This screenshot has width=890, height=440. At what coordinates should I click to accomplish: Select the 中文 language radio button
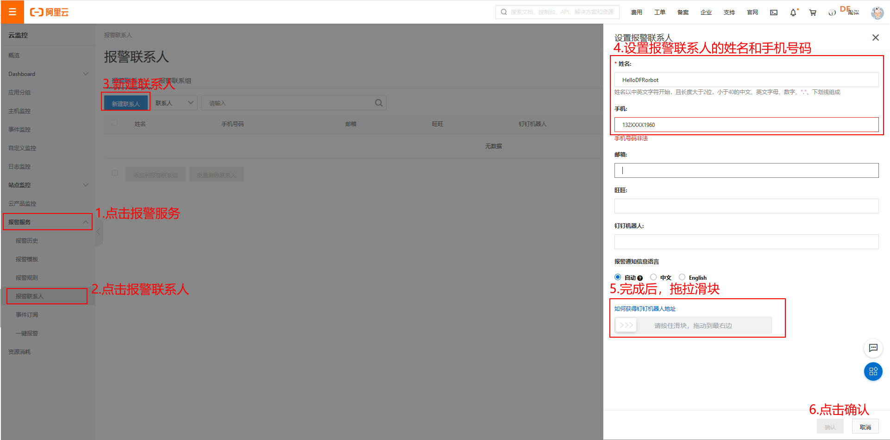653,277
